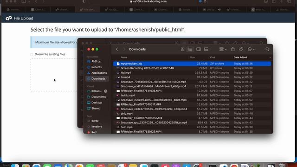Image resolution: width=297 pixels, height=167 pixels.
Task: Select hv.mp4 in file list
Action: coord(192,77)
